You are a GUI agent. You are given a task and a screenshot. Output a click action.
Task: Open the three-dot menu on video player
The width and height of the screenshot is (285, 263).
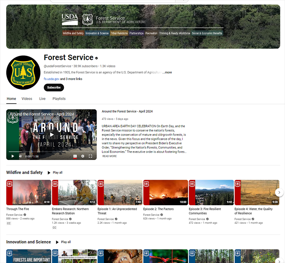[x=89, y=114]
